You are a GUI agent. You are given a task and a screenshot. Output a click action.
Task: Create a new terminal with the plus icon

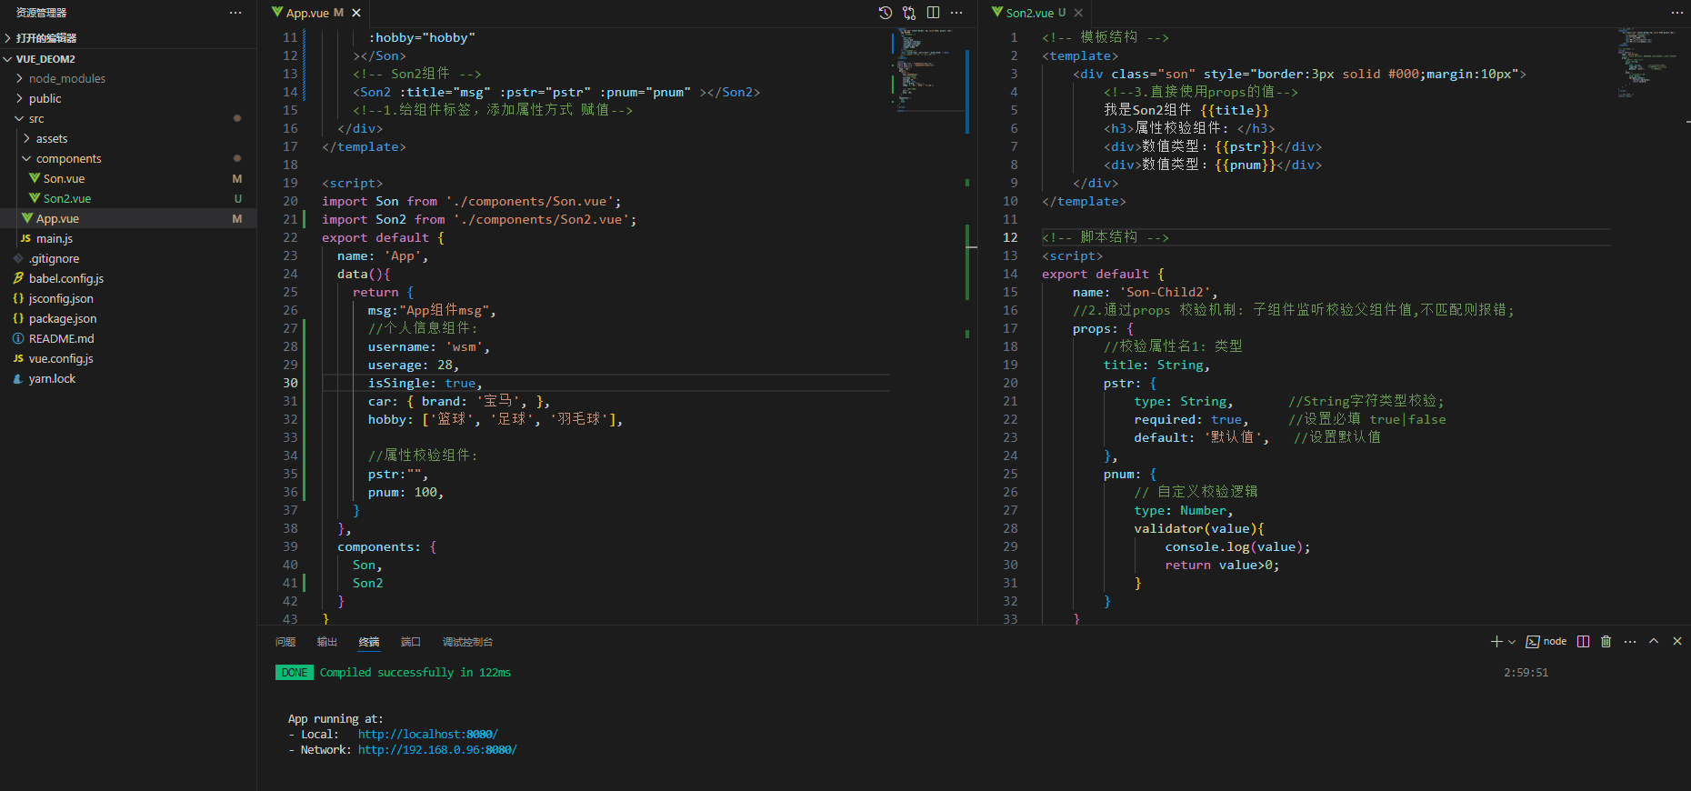(1496, 642)
